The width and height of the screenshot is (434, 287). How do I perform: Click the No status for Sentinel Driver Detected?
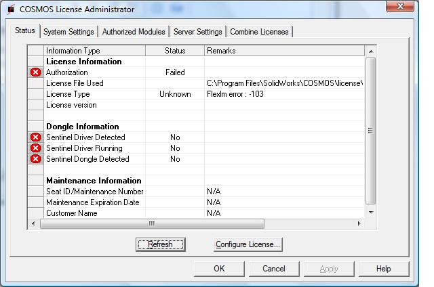(175, 137)
